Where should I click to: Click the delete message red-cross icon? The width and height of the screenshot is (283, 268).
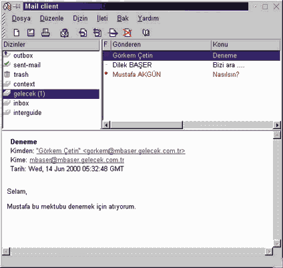(x=127, y=33)
